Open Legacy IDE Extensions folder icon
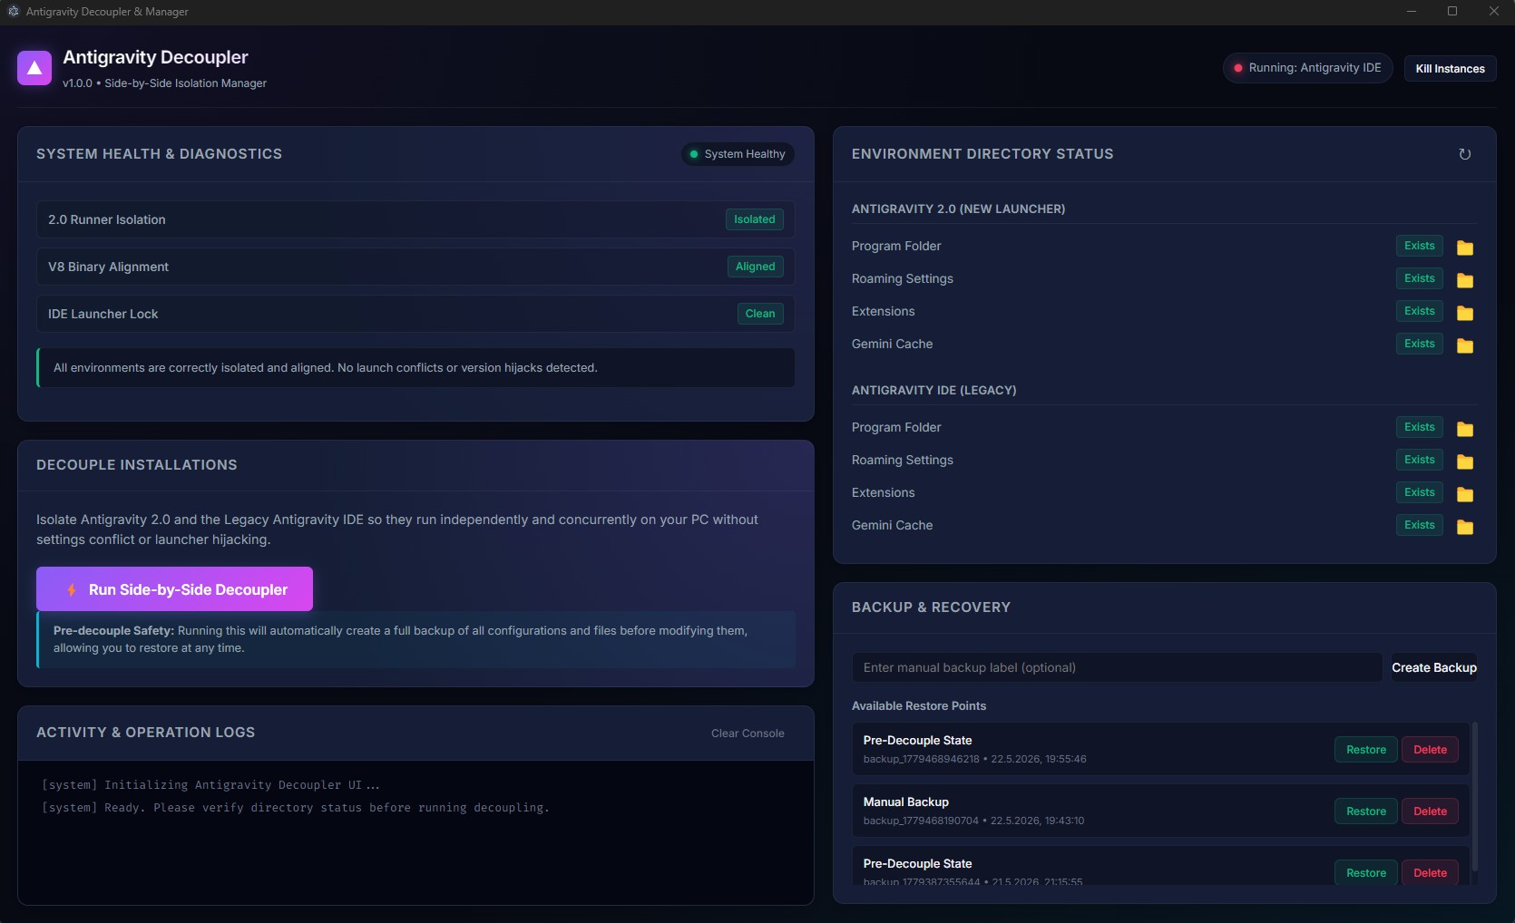This screenshot has width=1515, height=923. point(1464,493)
